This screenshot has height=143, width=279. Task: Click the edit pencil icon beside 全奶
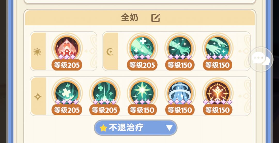156,18
